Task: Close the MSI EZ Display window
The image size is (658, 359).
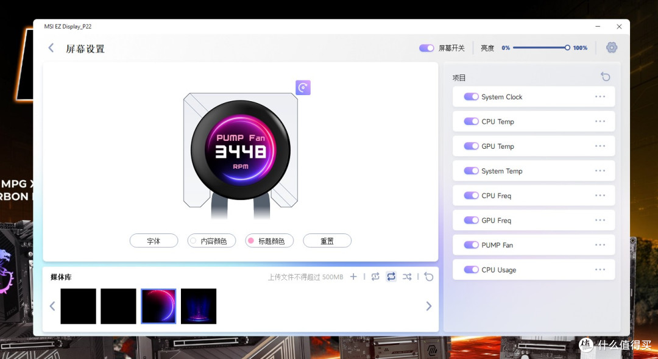Action: (x=619, y=26)
